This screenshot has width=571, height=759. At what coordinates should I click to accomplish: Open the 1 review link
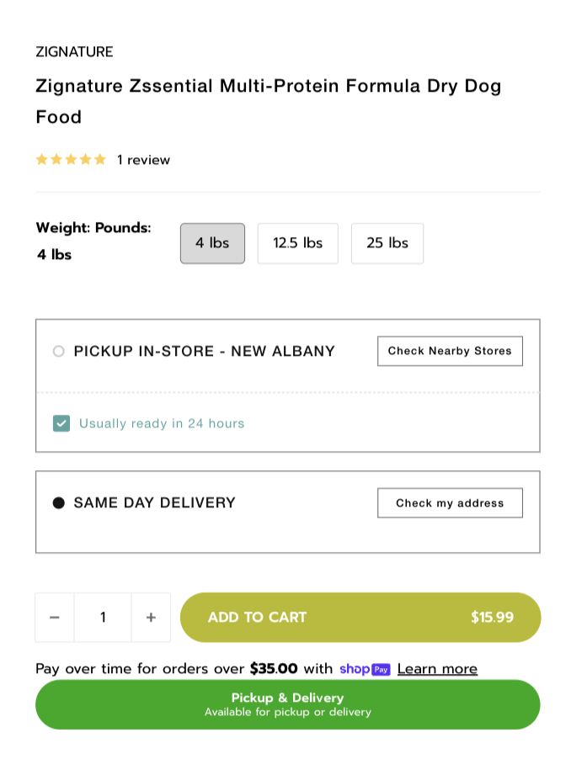[x=143, y=160]
